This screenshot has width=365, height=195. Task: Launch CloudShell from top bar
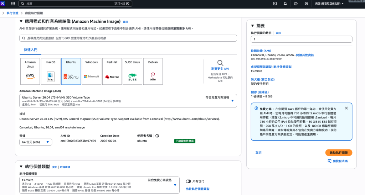coord(275,4)
